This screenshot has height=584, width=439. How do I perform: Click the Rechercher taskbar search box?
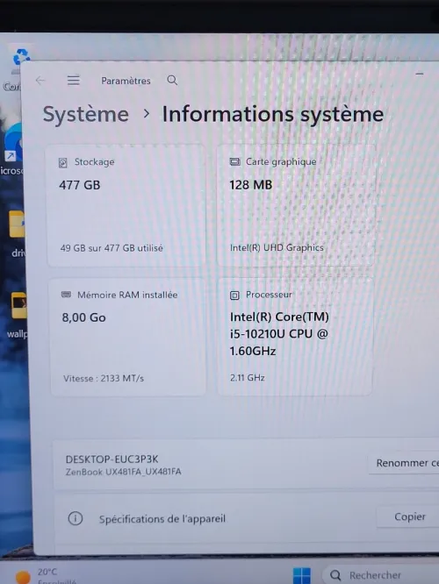pyautogui.click(x=380, y=575)
